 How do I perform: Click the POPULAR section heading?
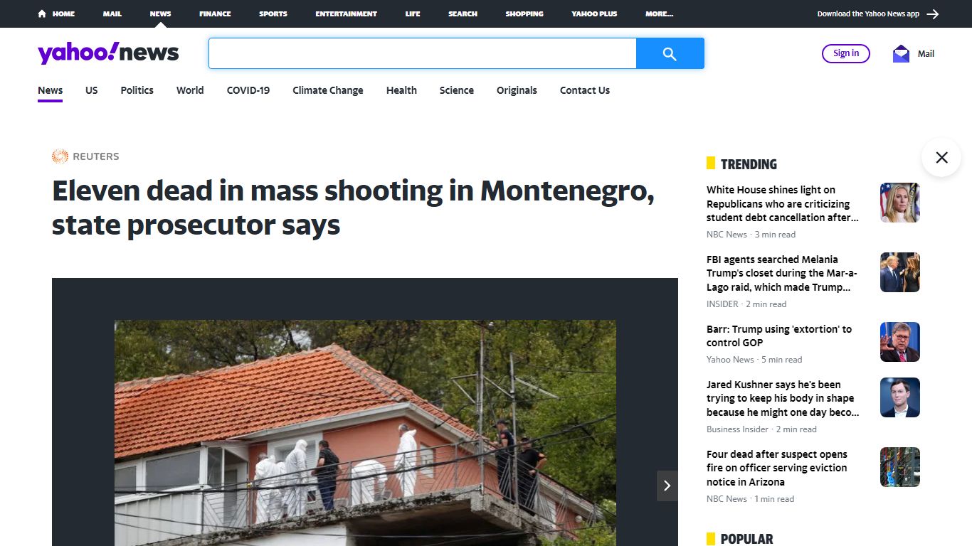[x=746, y=539]
